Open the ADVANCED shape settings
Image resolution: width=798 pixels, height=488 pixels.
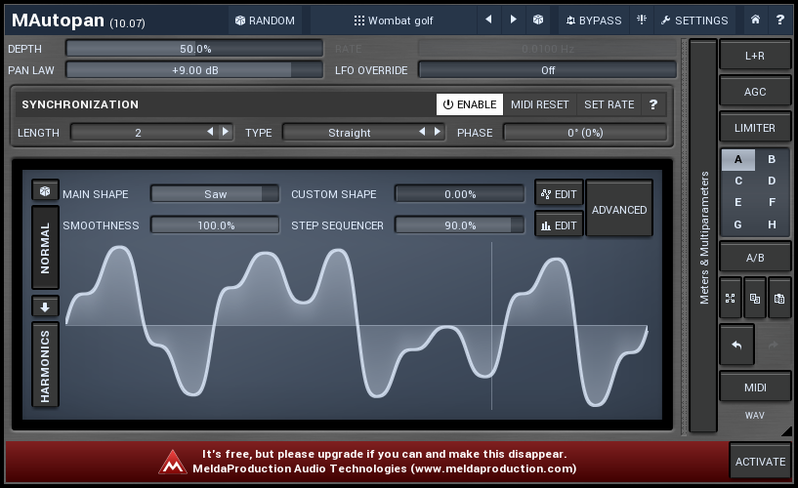point(619,209)
